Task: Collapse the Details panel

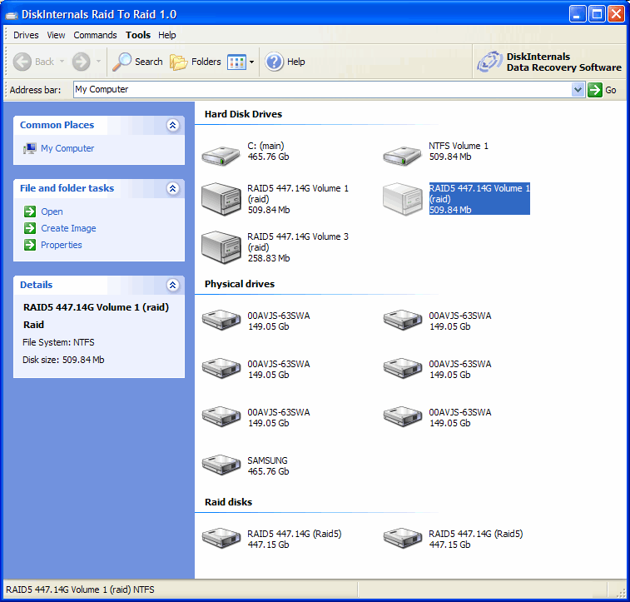Action: 173,285
